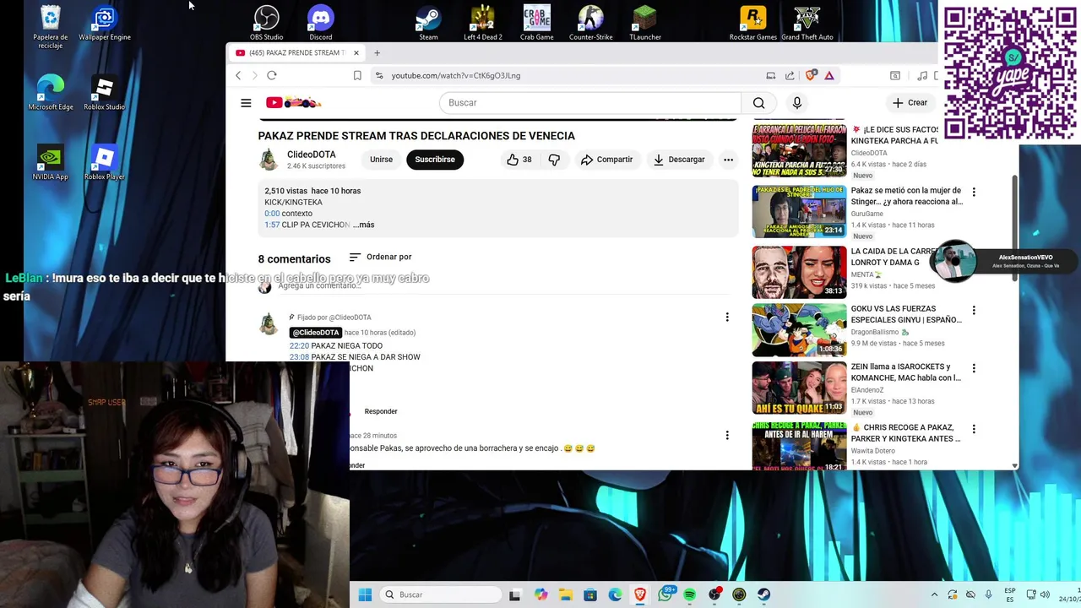
Task: Bookmark this page in Brave
Action: [357, 75]
